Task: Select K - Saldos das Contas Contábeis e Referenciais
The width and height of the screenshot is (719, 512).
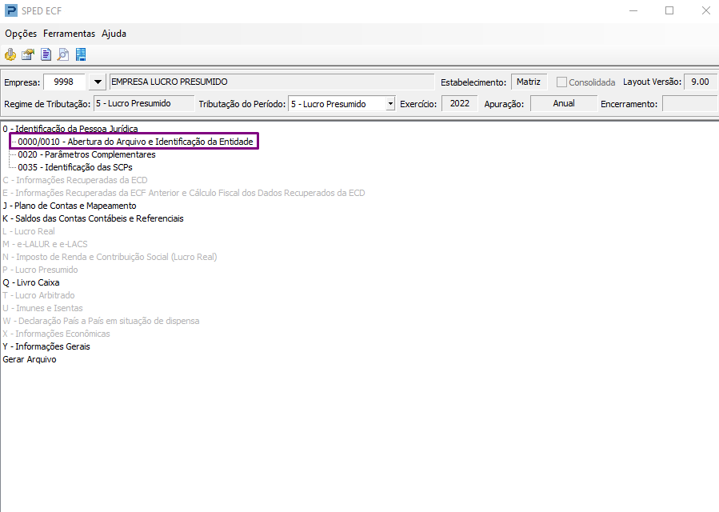Action: [x=93, y=219]
